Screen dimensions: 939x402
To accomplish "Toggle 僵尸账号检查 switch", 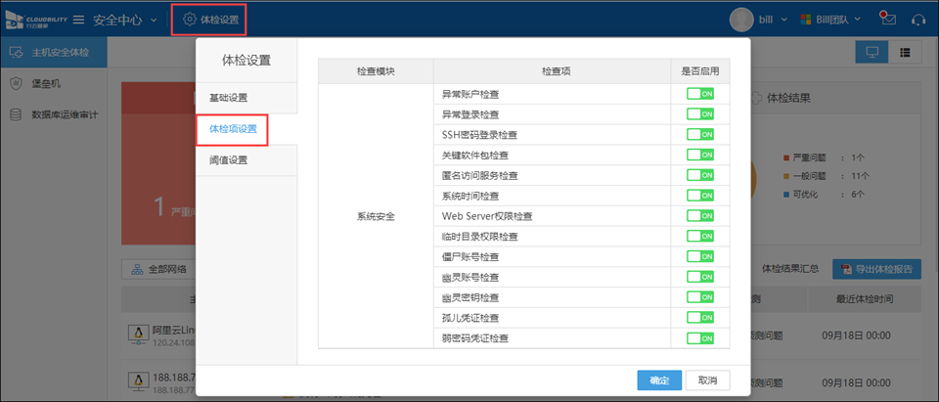I will pyautogui.click(x=700, y=256).
